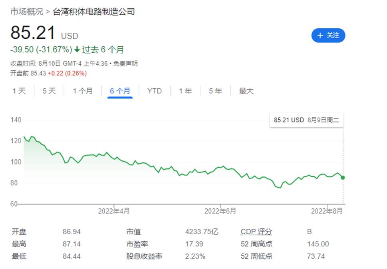Click the 市值 value 4233.75亿
The width and height of the screenshot is (387, 269).
point(202,232)
